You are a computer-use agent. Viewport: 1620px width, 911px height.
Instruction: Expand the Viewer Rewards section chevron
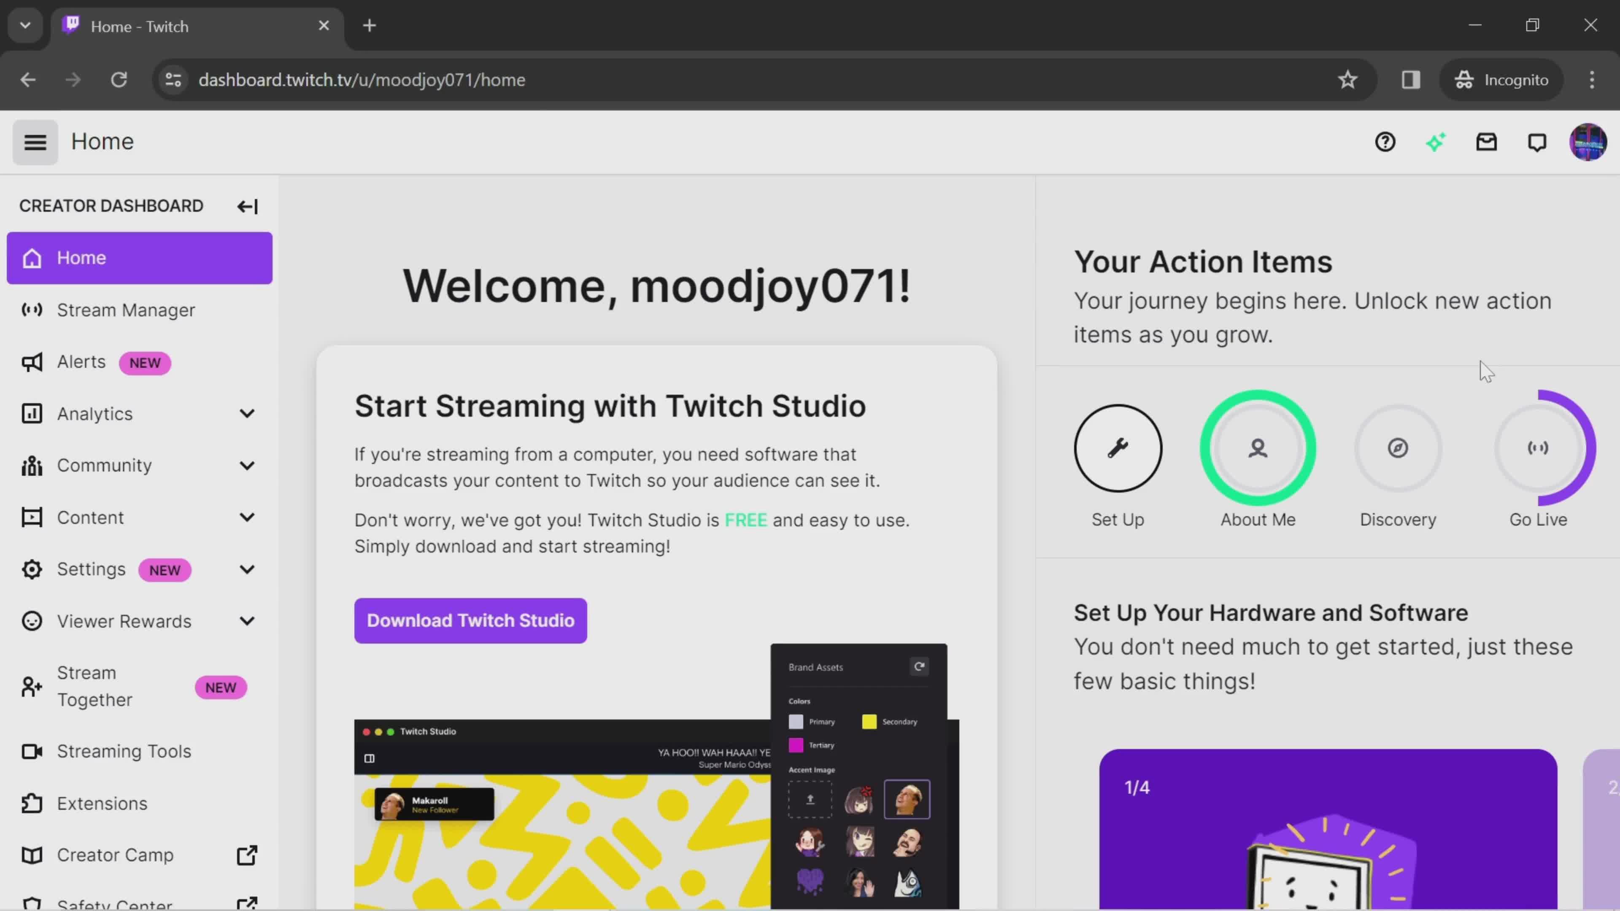point(247,621)
